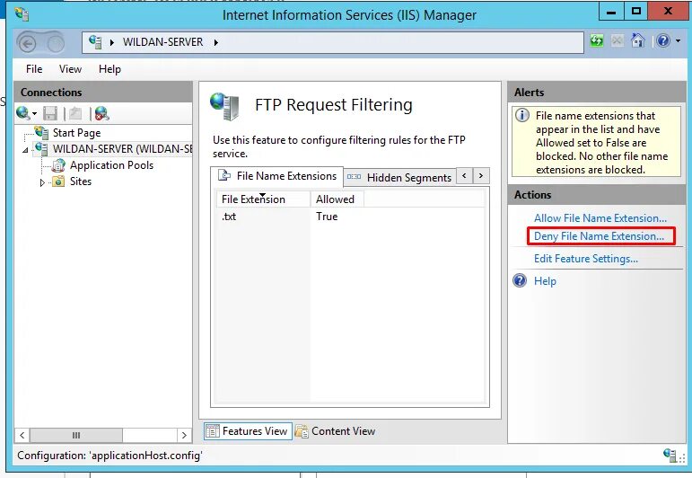Image resolution: width=692 pixels, height=478 pixels.
Task: Open the Allow File Name Extension action
Action: click(600, 218)
